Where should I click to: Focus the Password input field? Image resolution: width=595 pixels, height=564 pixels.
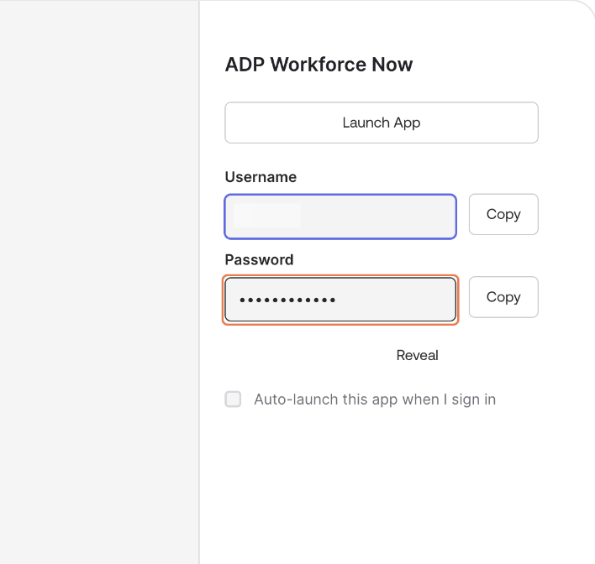pos(340,300)
